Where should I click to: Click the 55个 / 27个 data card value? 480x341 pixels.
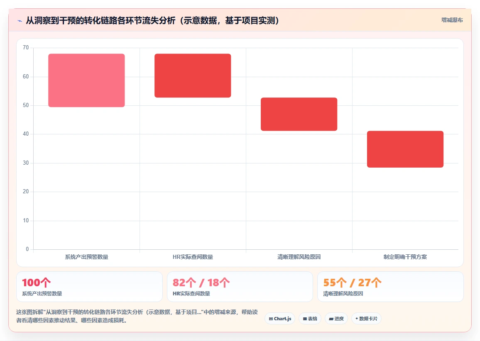click(352, 283)
